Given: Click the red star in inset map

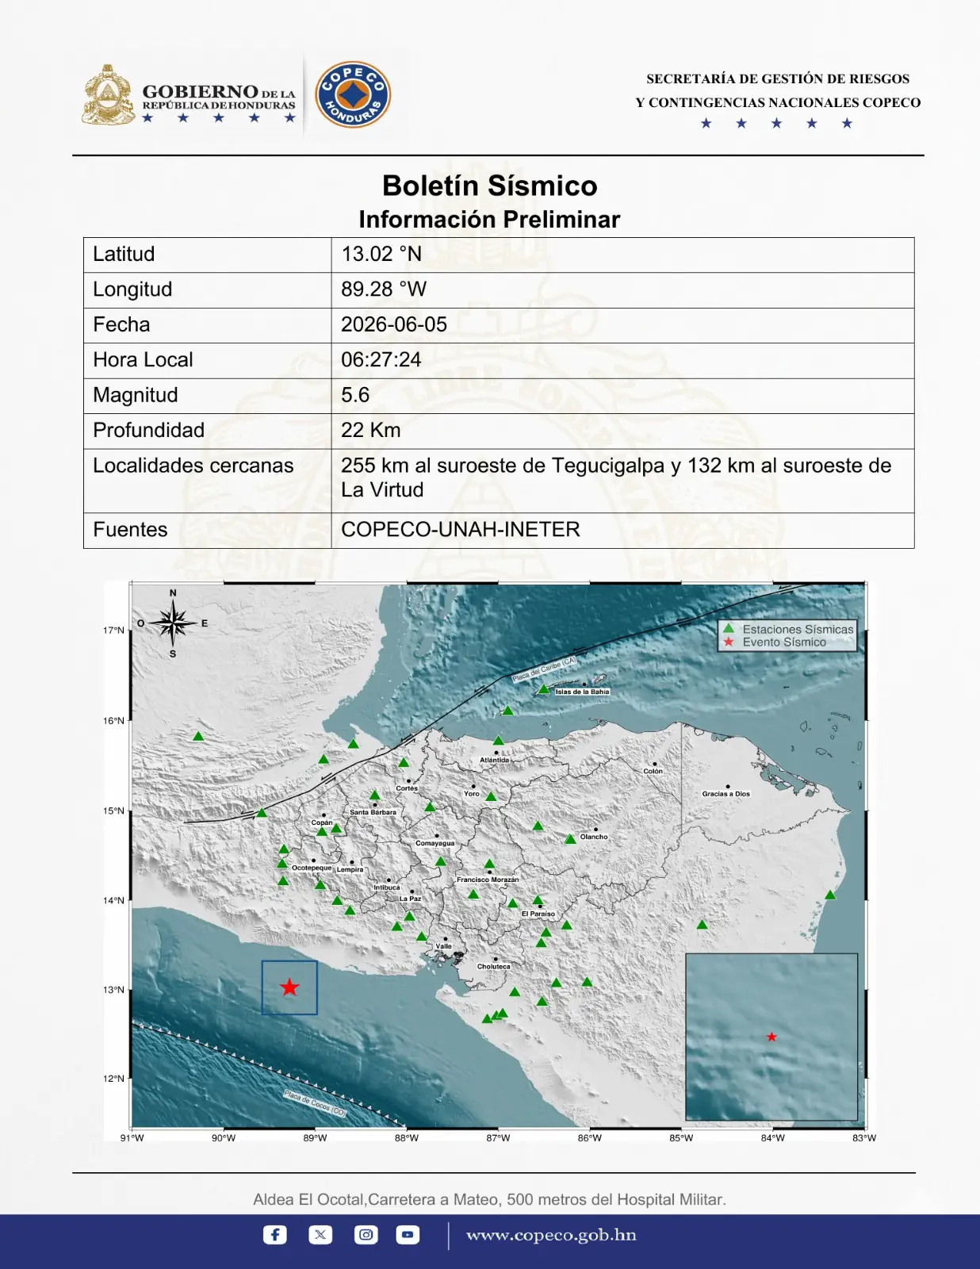Looking at the screenshot, I should 771,1037.
